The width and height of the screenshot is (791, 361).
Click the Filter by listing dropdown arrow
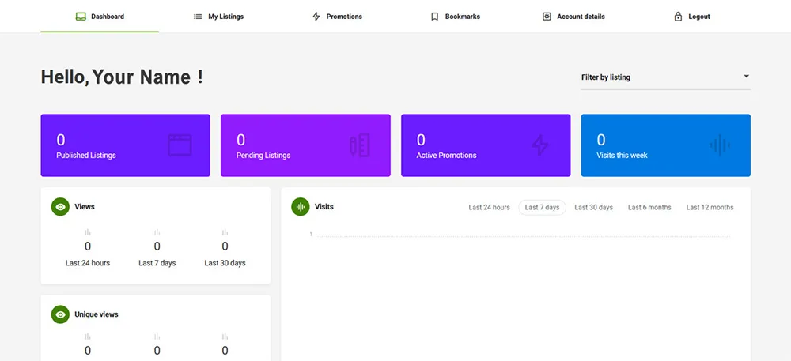coord(746,77)
